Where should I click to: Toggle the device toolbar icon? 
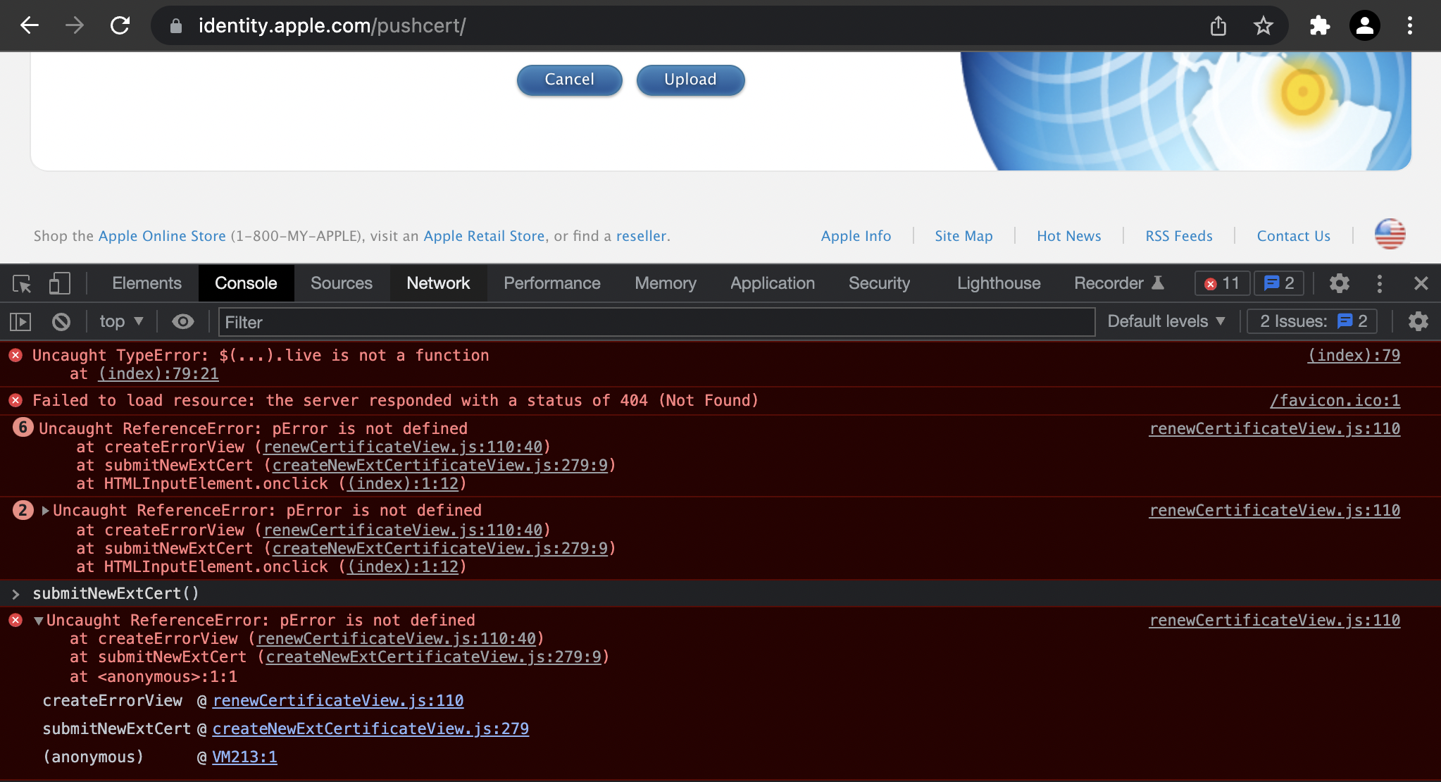click(x=59, y=283)
